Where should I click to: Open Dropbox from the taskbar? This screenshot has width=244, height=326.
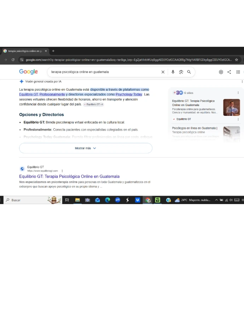137,200
